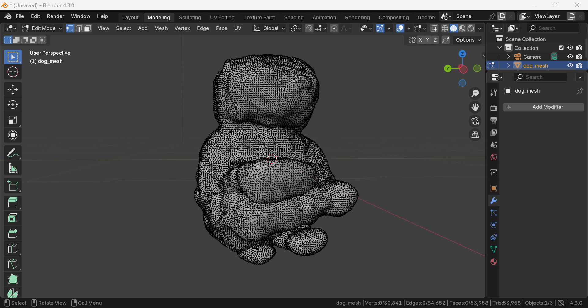Viewport: 588px width, 308px height.
Task: Switch to face select mode
Action: (88, 28)
